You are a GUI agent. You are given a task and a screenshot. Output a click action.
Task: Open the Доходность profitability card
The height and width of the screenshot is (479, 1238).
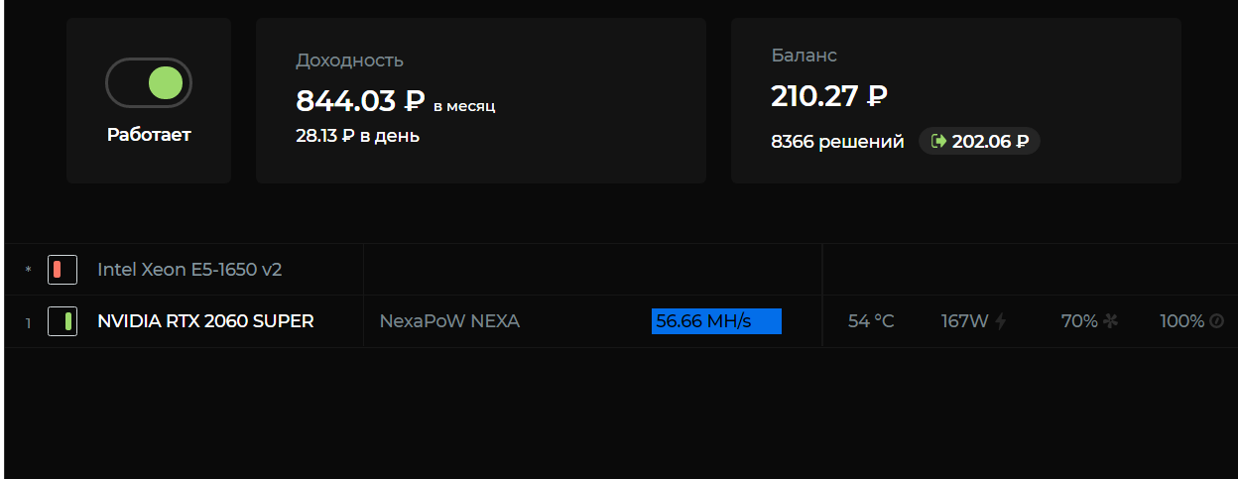click(481, 100)
